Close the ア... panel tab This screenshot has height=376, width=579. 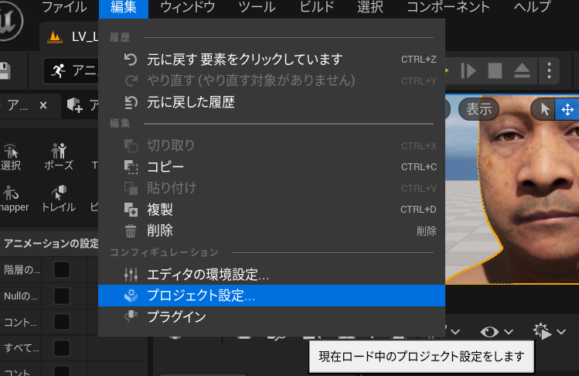click(43, 105)
